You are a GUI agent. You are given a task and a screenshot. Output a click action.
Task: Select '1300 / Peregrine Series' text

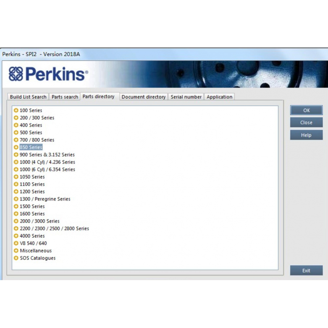tap(45, 199)
